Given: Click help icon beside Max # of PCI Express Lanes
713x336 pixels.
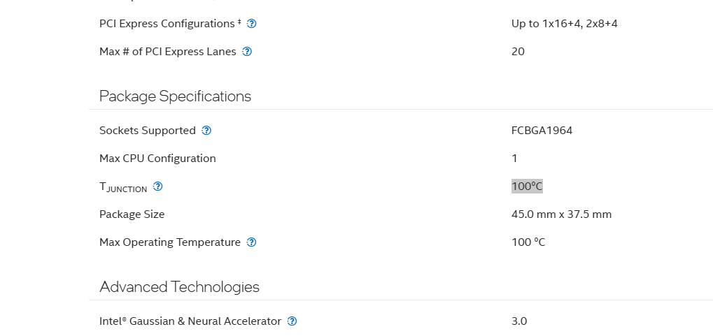Looking at the screenshot, I should coord(247,52).
